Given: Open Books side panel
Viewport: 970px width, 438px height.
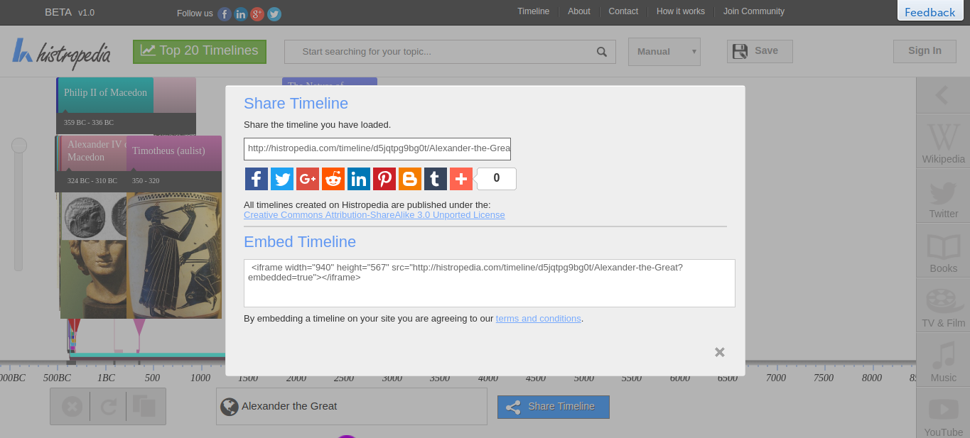Looking at the screenshot, I should click(943, 252).
